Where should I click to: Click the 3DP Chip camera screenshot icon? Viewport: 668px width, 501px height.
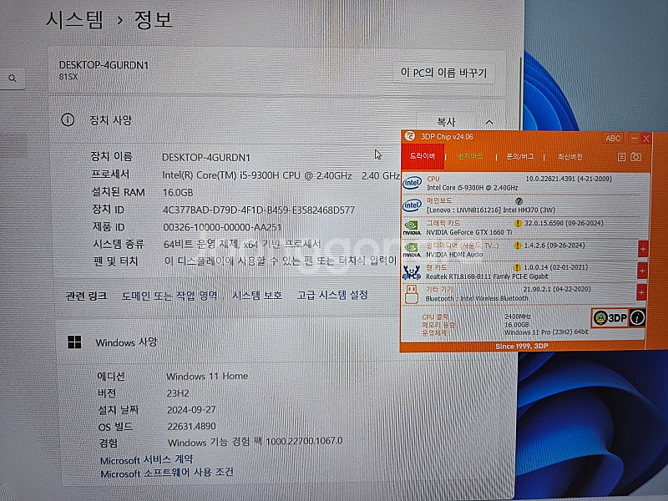pyautogui.click(x=635, y=157)
